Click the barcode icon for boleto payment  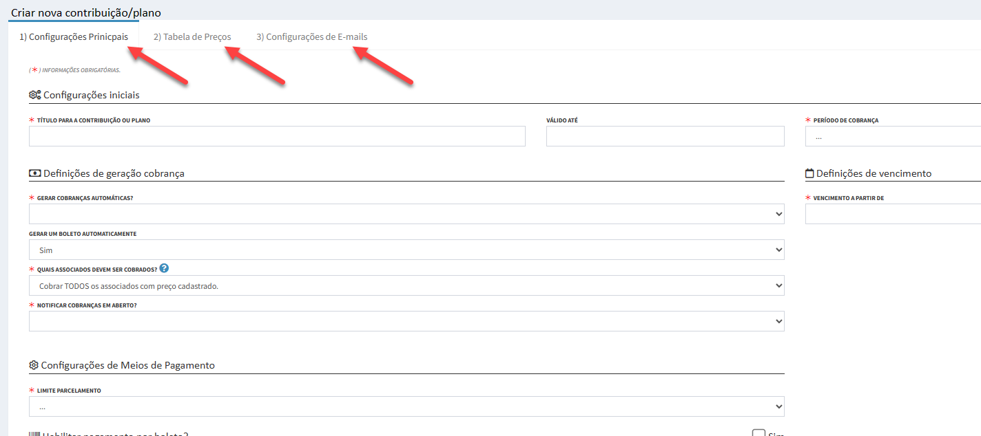(x=34, y=434)
